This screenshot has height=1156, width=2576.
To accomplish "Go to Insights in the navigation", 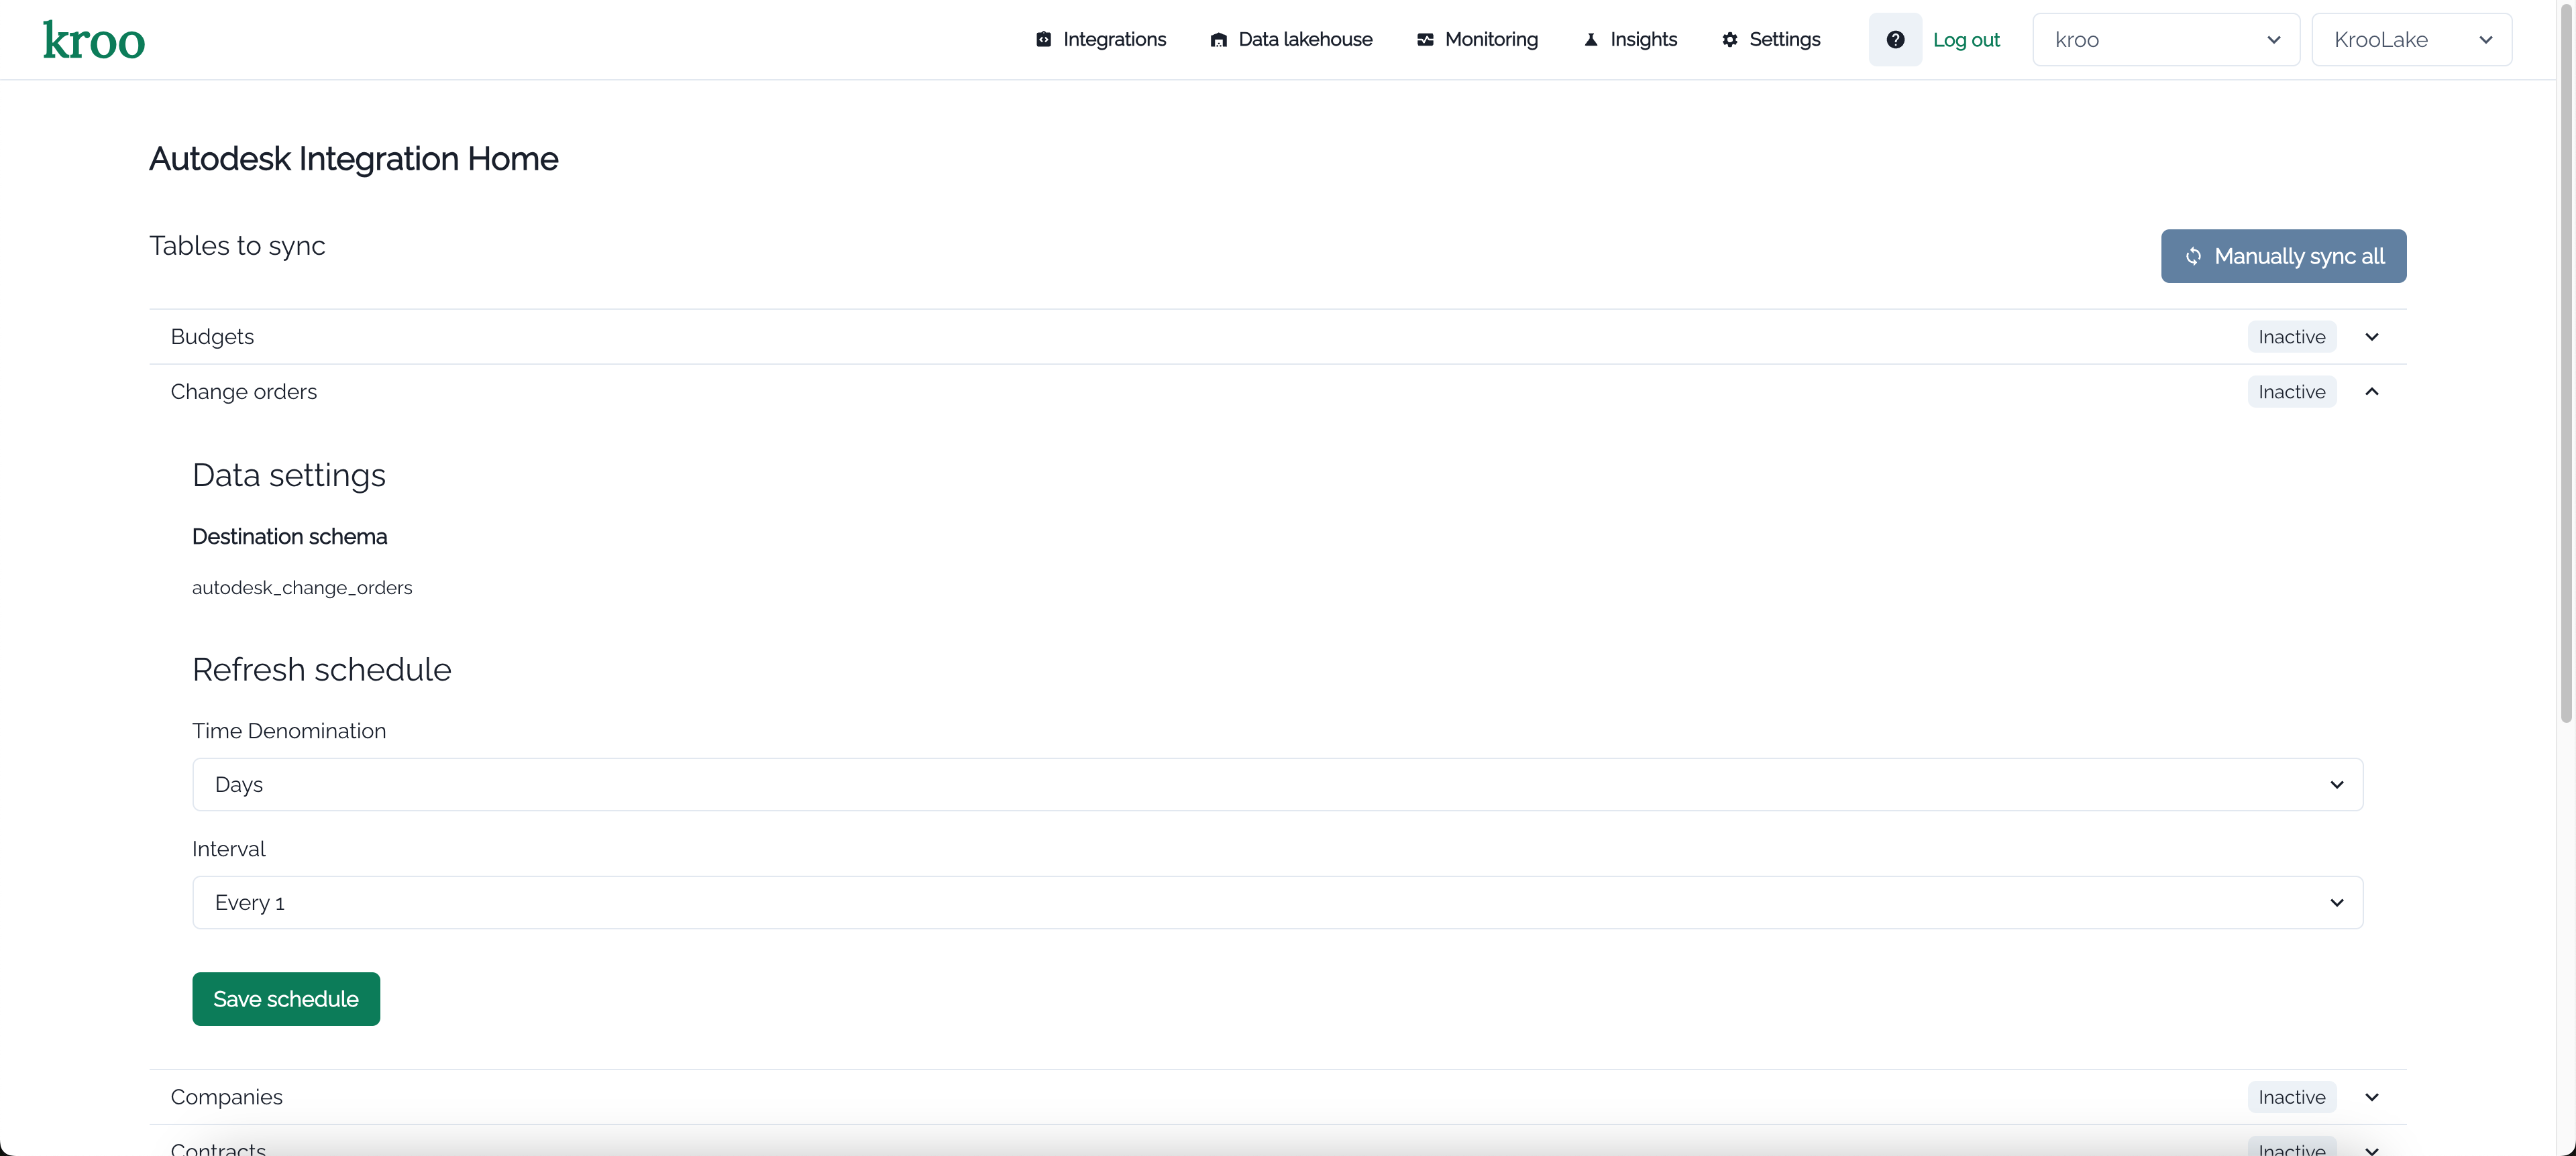I will tap(1642, 40).
